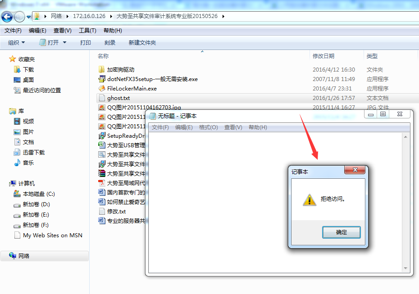Viewport: 419px width, 294px height.
Task: Sort files by 修改日期 column header
Action: coord(323,56)
